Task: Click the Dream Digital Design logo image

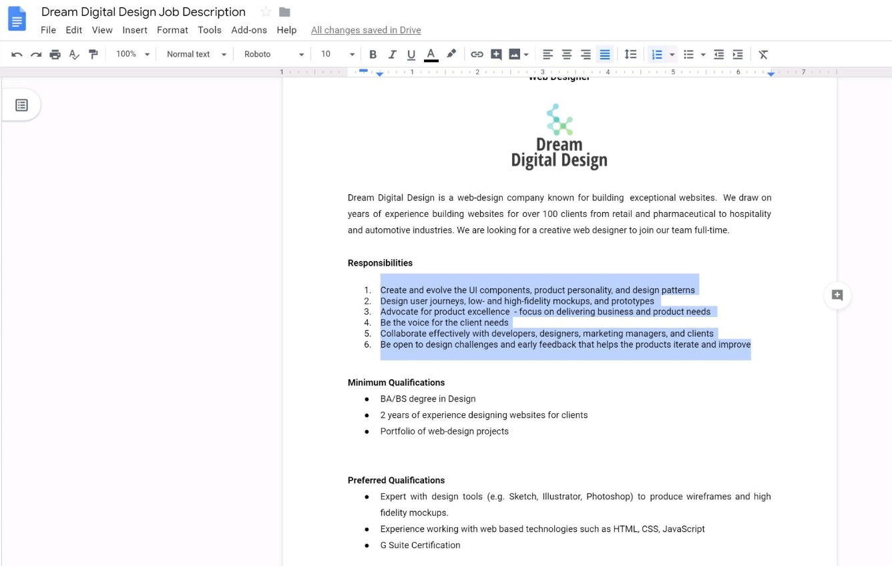Action: (x=560, y=136)
